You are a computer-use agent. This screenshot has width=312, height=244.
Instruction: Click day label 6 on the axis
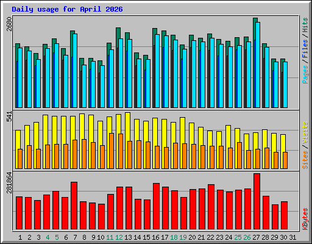[x=66, y=237]
